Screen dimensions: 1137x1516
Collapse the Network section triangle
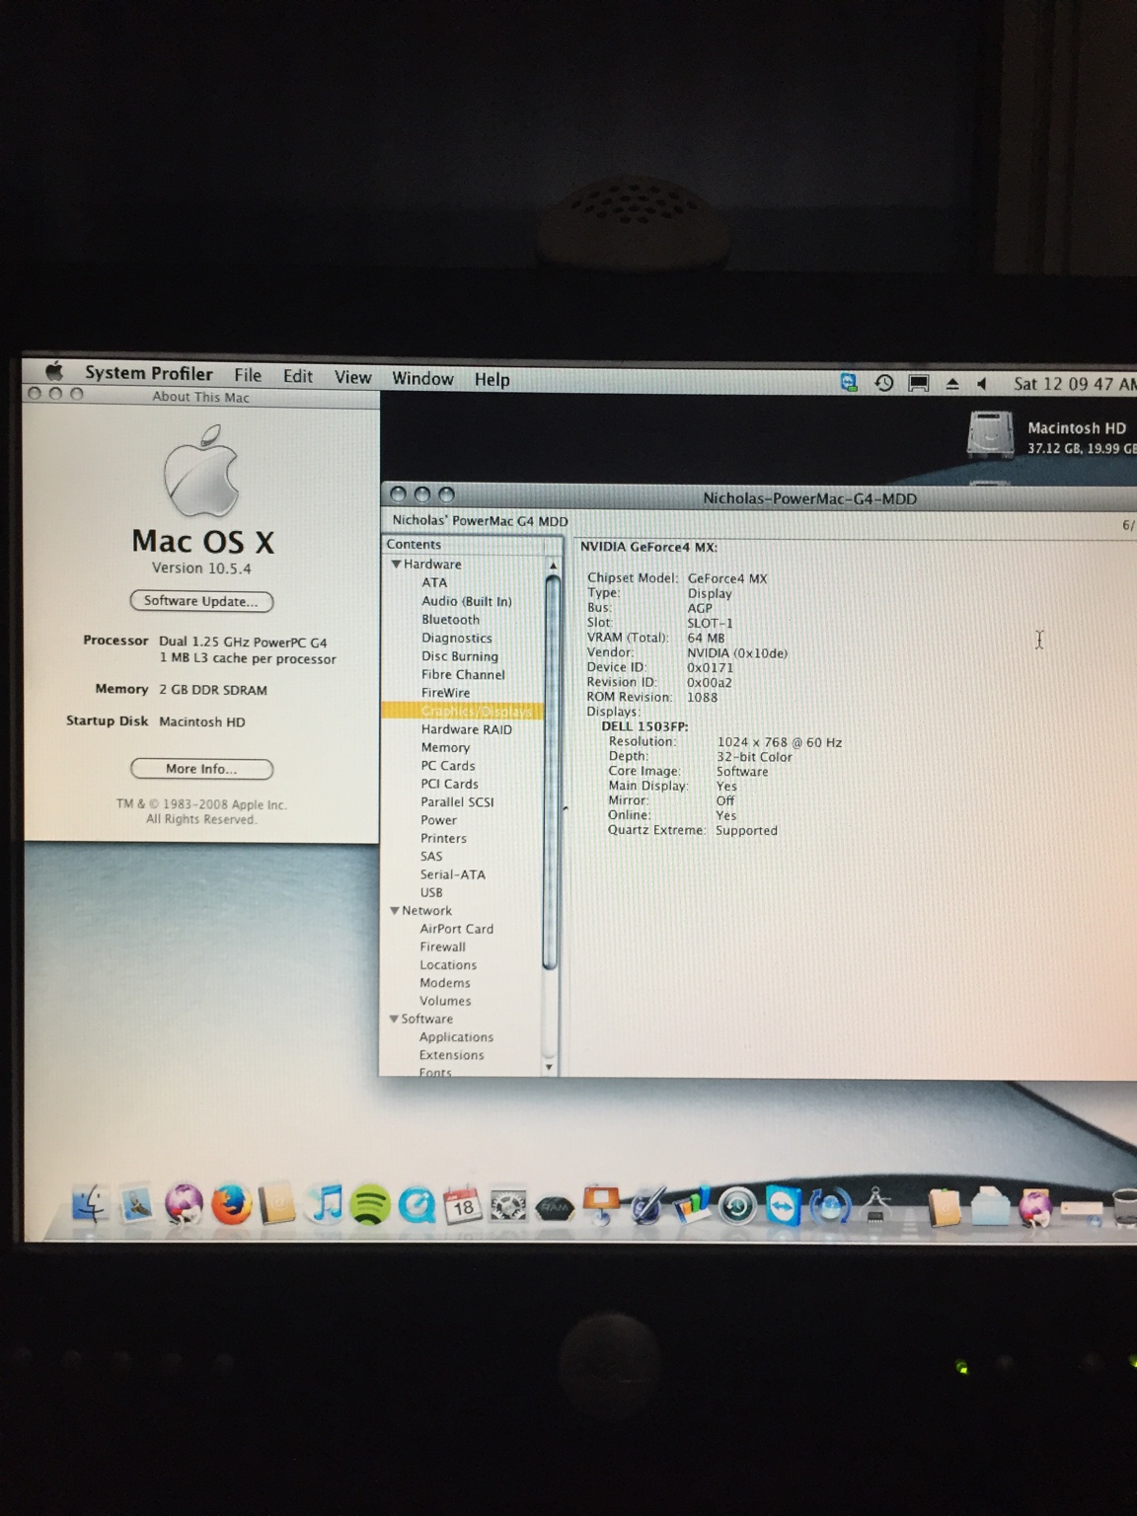click(x=395, y=911)
